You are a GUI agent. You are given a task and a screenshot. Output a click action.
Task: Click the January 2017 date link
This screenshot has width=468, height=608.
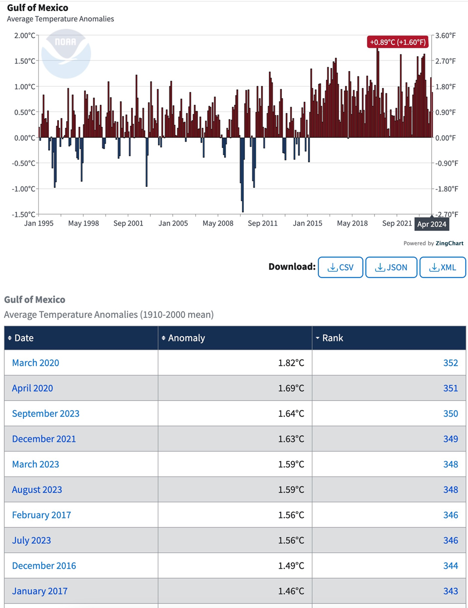(x=40, y=591)
